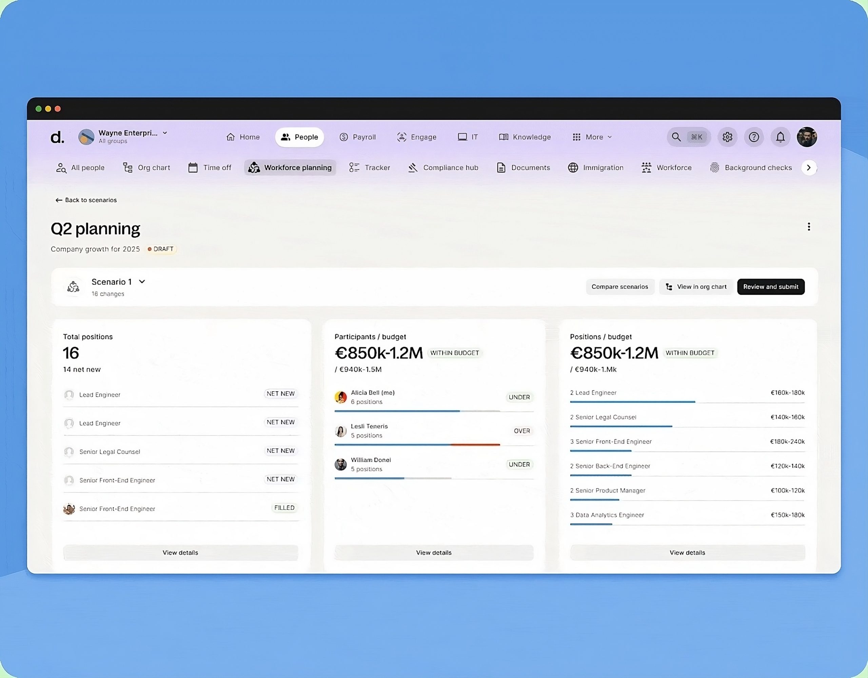Expand the More navigation menu
Viewport: 868px width, 678px height.
tap(592, 137)
